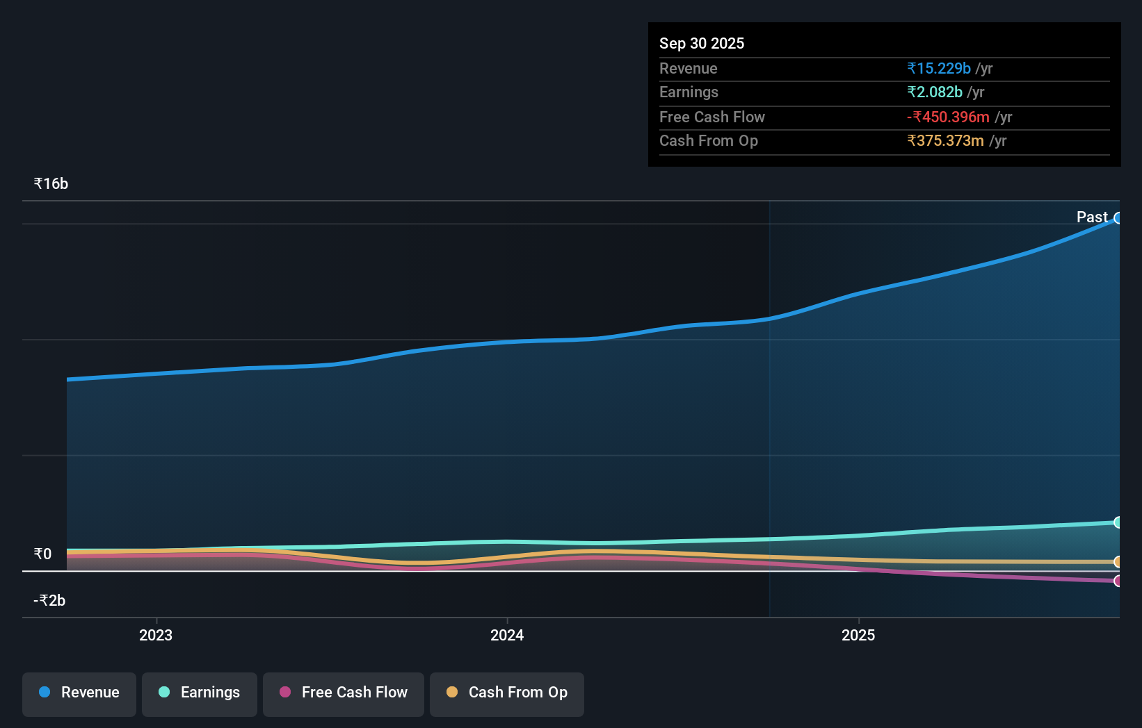Select the pink Free Cash Flow legend dot
Screen dimensions: 1142x728
click(x=284, y=692)
